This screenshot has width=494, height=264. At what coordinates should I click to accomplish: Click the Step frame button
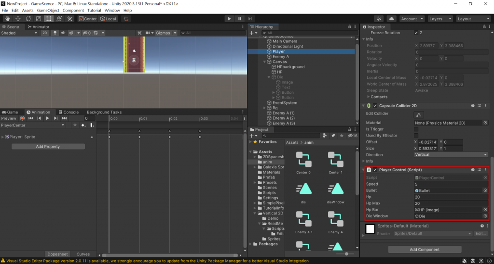250,19
